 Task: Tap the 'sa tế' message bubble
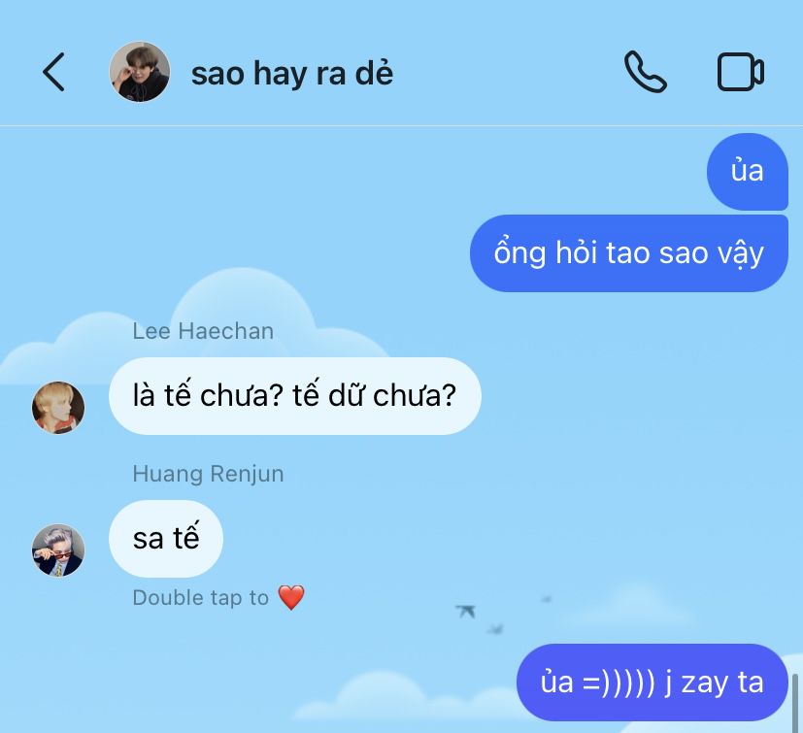click(166, 539)
